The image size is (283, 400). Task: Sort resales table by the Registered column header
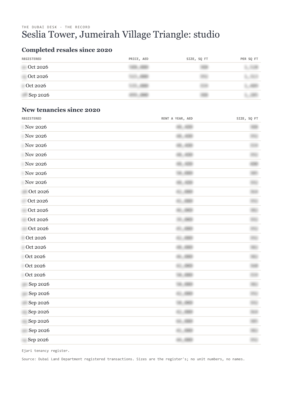31,59
